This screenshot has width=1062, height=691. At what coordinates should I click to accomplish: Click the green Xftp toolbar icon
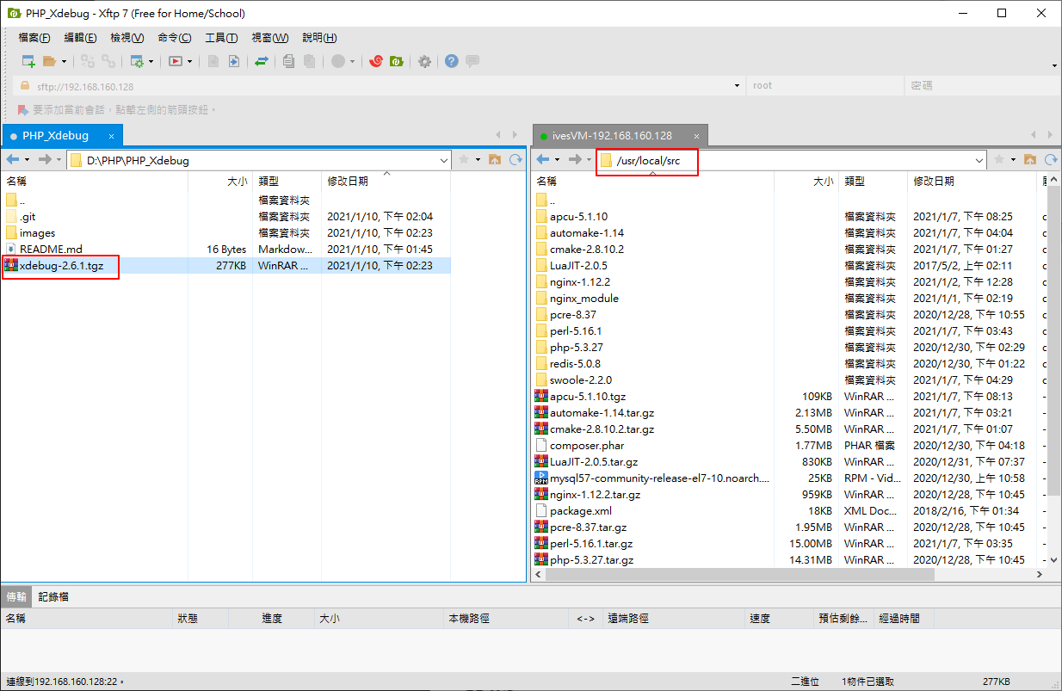click(x=396, y=61)
